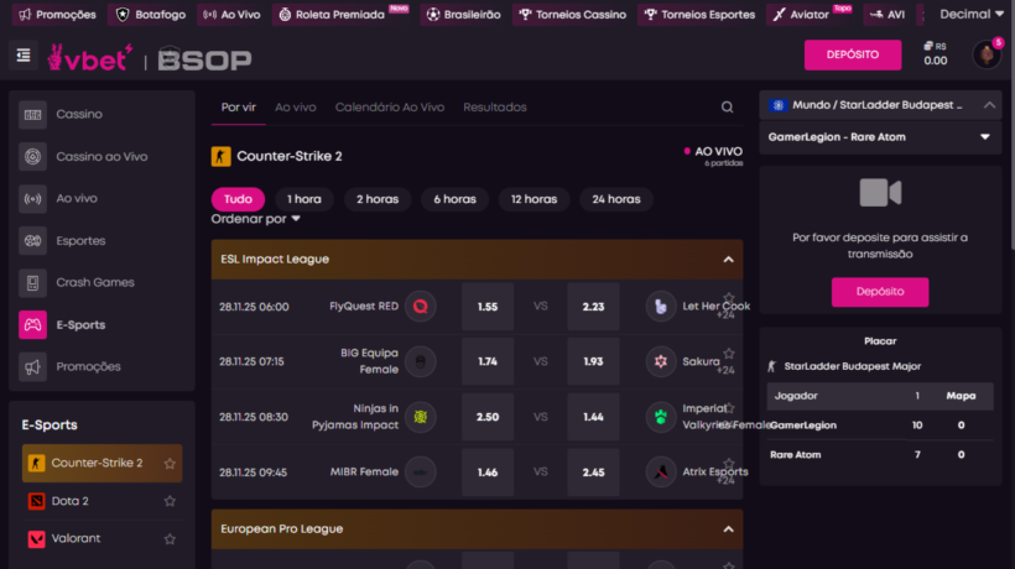Image resolution: width=1015 pixels, height=569 pixels.
Task: Open the Decimal odds format dropdown
Action: (x=971, y=14)
